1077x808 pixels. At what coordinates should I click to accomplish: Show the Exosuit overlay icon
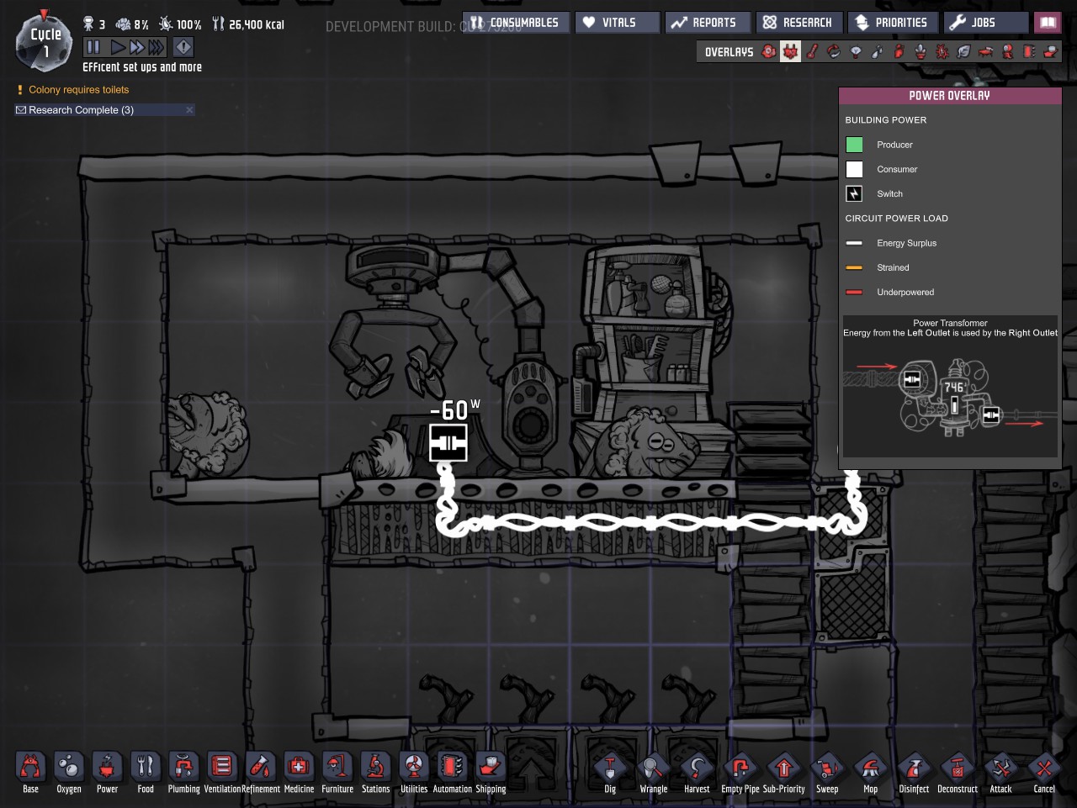[x=1007, y=52]
